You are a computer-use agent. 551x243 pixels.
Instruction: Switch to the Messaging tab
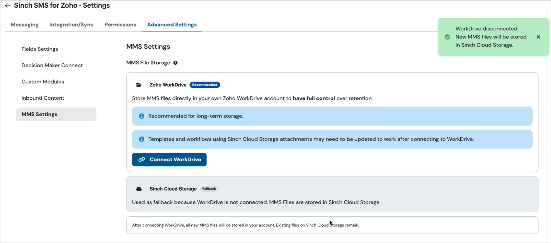pyautogui.click(x=25, y=25)
